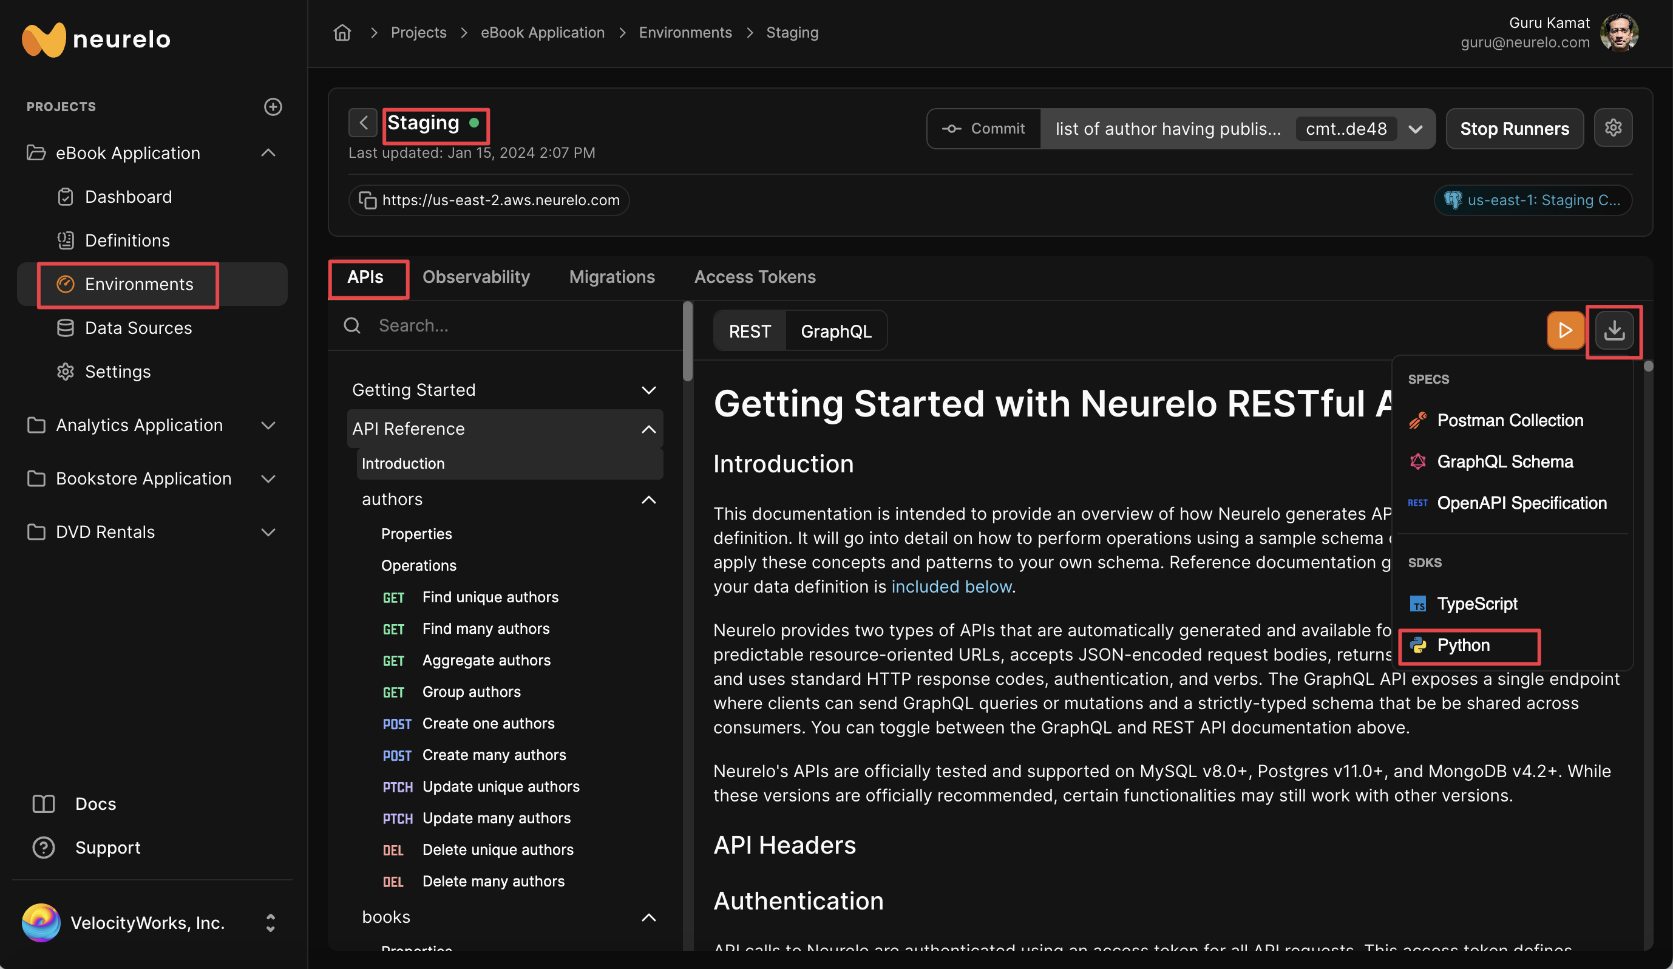
Task: Click the orange play button
Action: pyautogui.click(x=1565, y=330)
